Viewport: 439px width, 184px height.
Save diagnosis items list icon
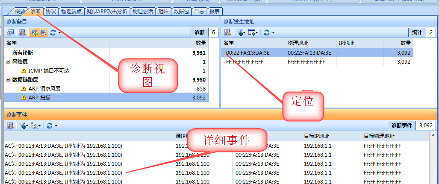pyautogui.click(x=22, y=33)
